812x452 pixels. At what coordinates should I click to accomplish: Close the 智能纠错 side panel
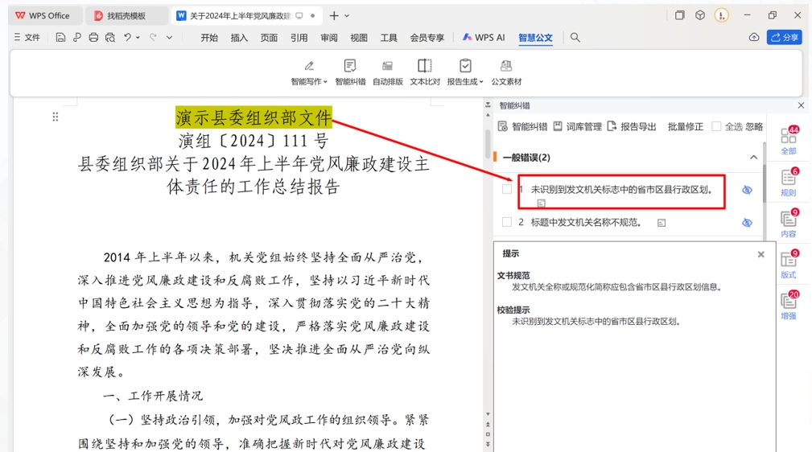pyautogui.click(x=801, y=105)
